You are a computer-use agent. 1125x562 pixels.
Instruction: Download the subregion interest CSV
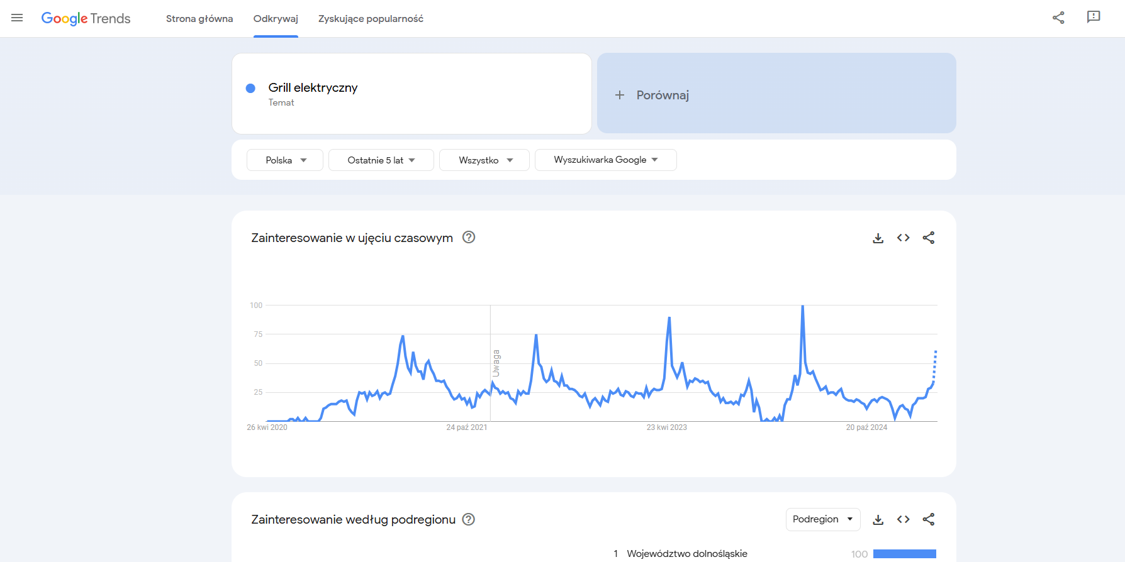click(x=878, y=519)
